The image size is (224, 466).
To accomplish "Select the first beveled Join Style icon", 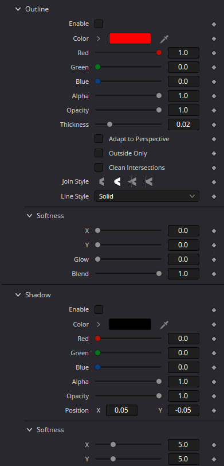I will click(102, 181).
